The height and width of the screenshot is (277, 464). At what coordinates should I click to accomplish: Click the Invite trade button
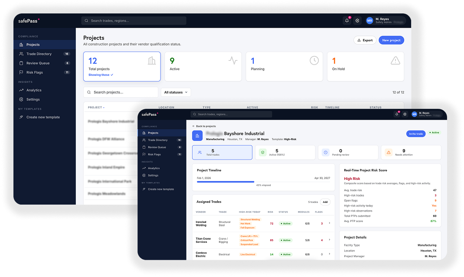pos(416,134)
